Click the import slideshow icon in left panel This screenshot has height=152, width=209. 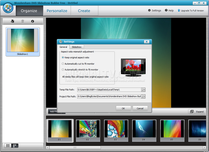coord(12,21)
